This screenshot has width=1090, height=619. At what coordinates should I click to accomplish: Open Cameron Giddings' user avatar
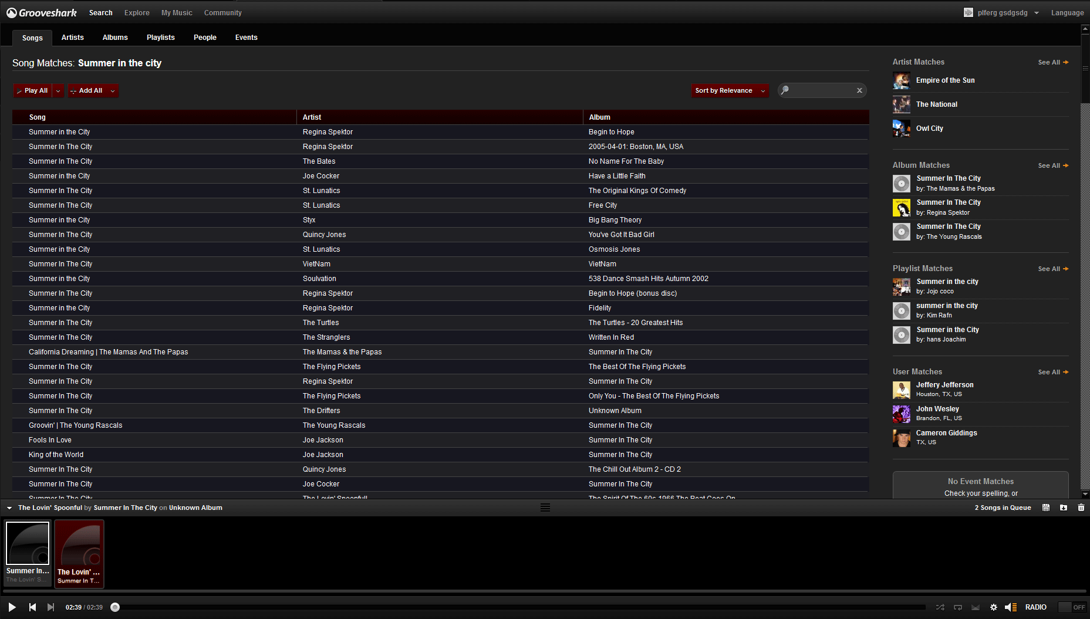[902, 438]
